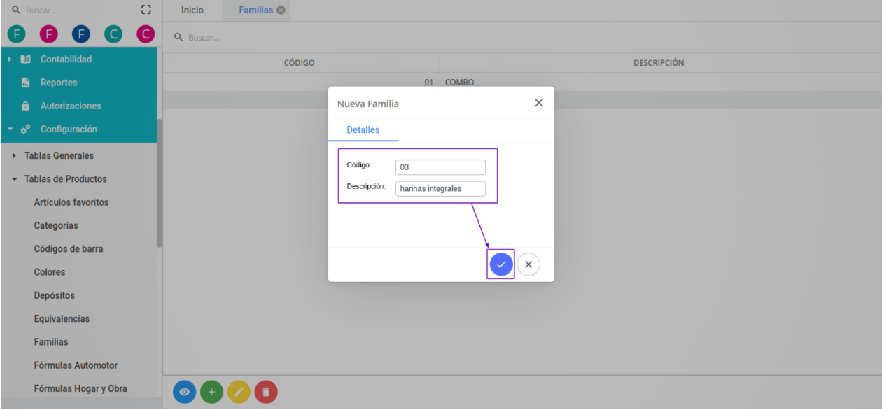Open Categorías in the sidebar
This screenshot has width=882, height=410.
point(56,226)
